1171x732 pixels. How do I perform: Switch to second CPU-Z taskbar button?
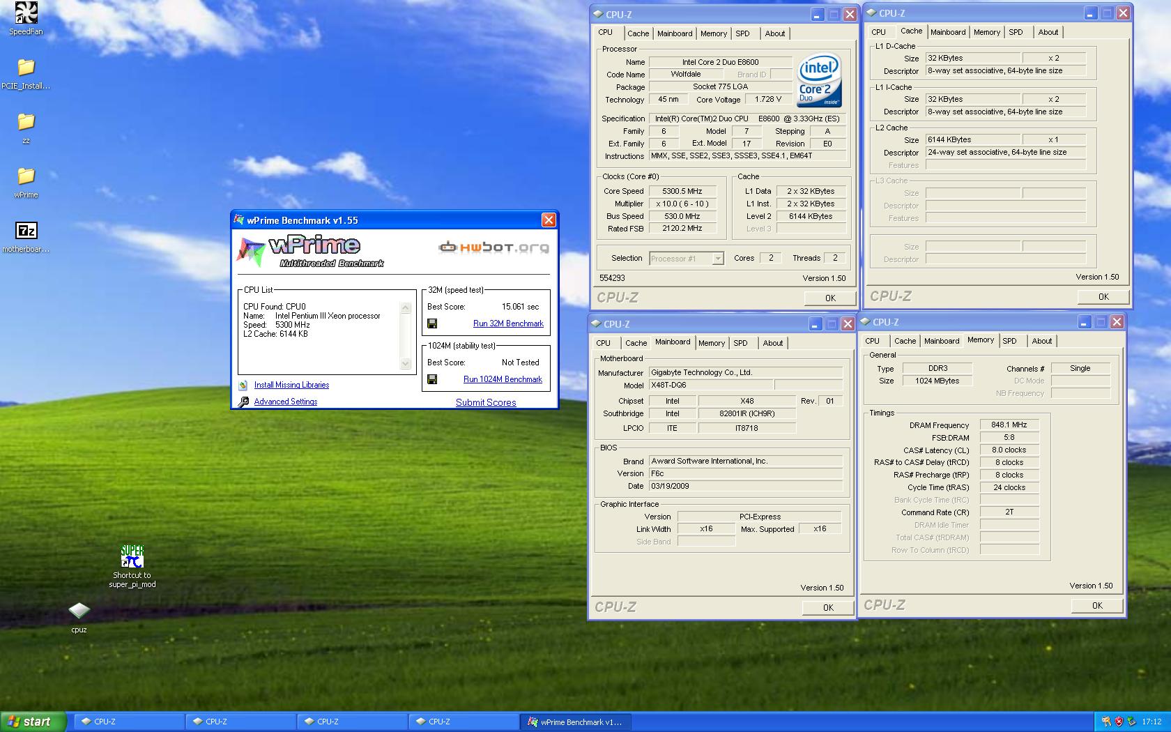click(240, 722)
